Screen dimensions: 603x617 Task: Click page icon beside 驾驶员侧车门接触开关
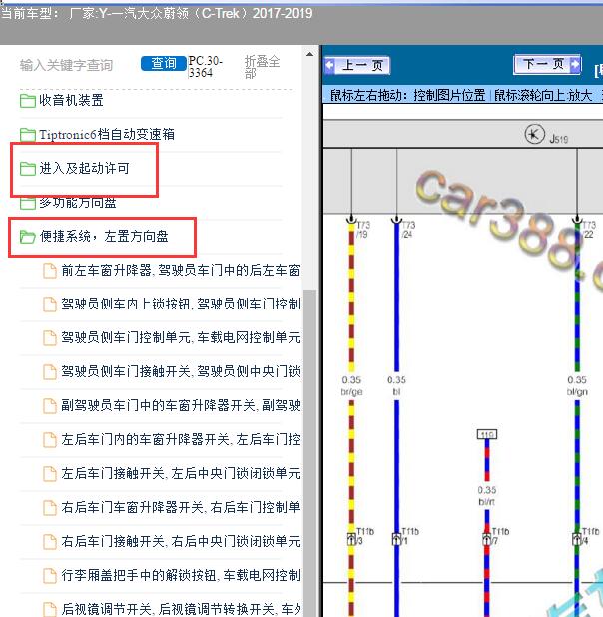click(50, 371)
